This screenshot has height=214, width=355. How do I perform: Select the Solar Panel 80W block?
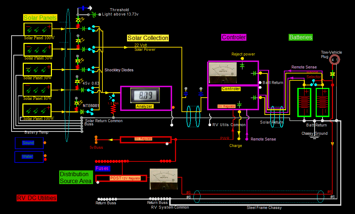pos(37,90)
